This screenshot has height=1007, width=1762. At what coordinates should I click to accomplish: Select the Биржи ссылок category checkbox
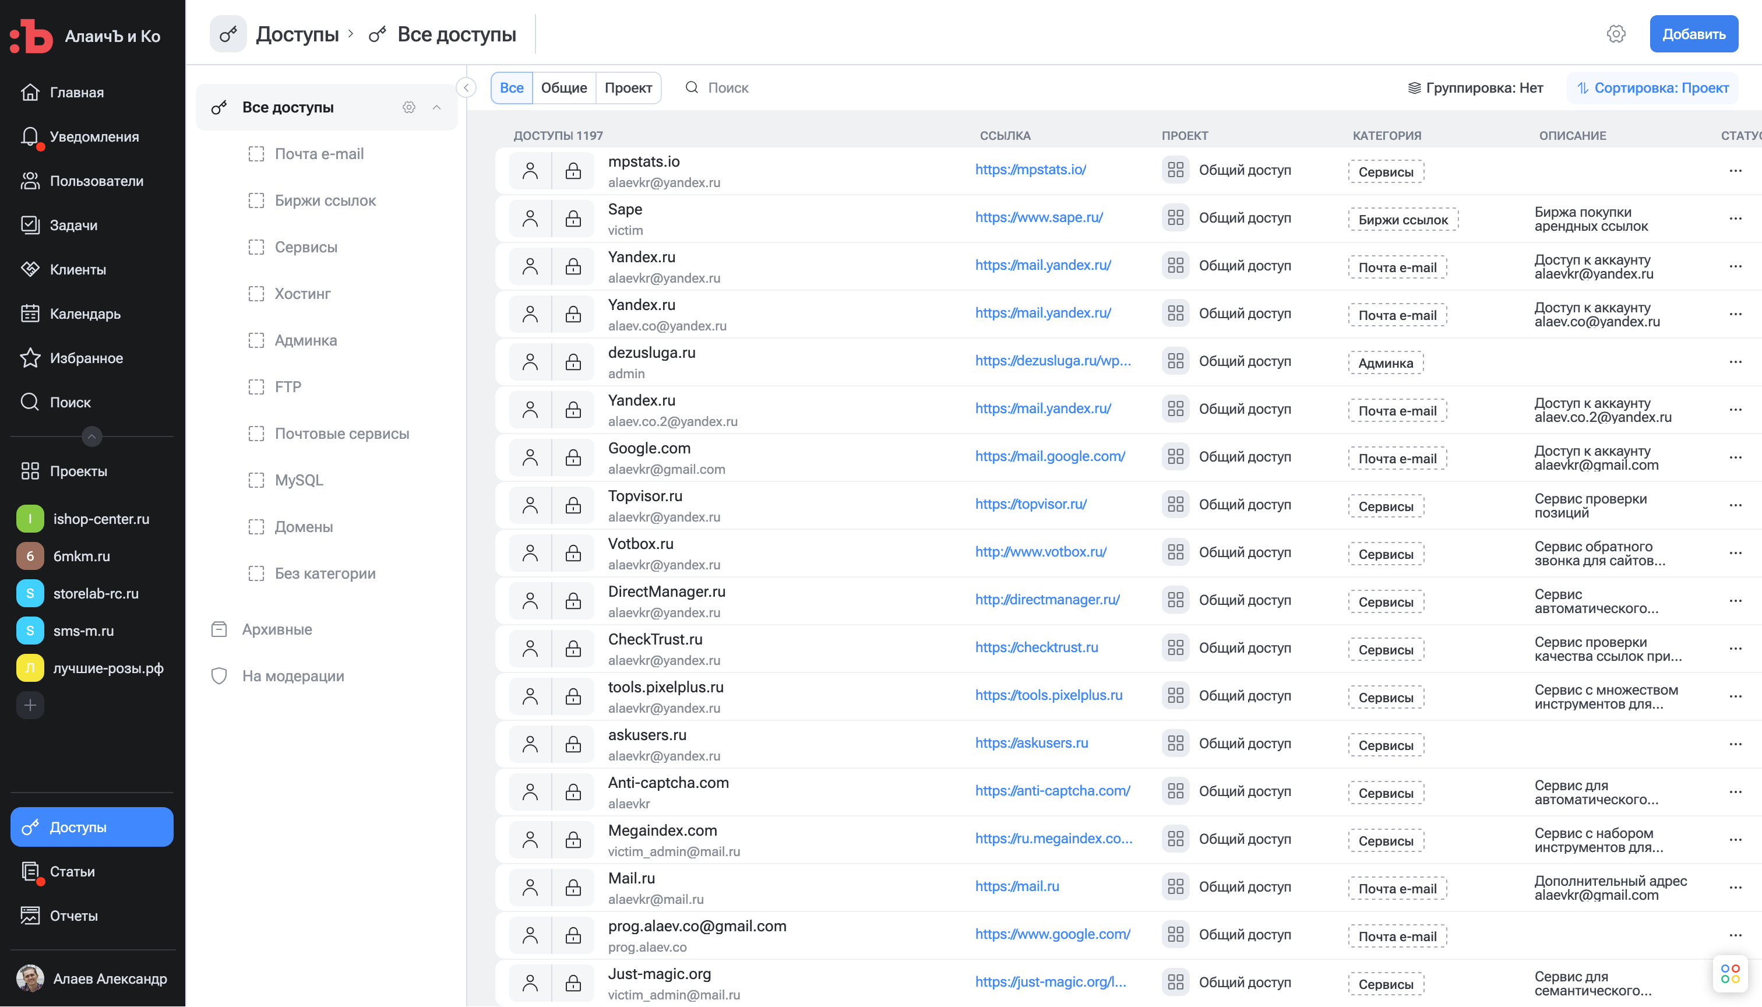[x=256, y=200]
